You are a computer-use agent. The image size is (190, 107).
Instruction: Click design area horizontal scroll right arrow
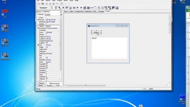coord(167,85)
